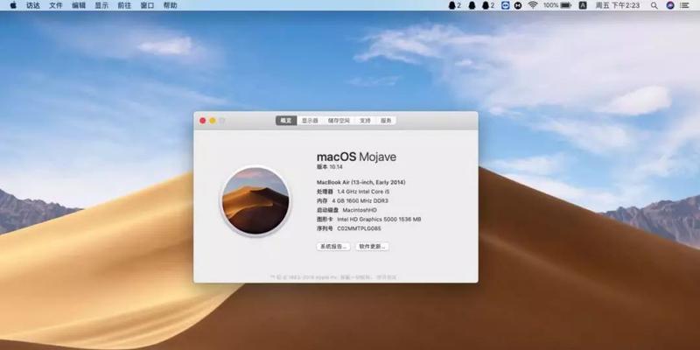Image resolution: width=700 pixels, height=350 pixels.
Task: Click the 版本 10.14 version text
Action: (x=330, y=166)
